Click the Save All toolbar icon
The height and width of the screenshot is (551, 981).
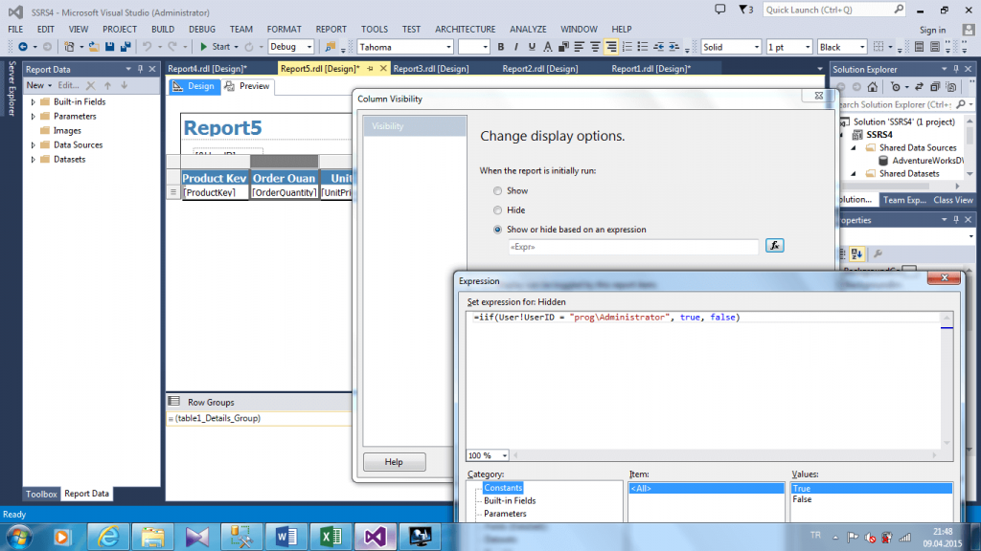(x=125, y=47)
